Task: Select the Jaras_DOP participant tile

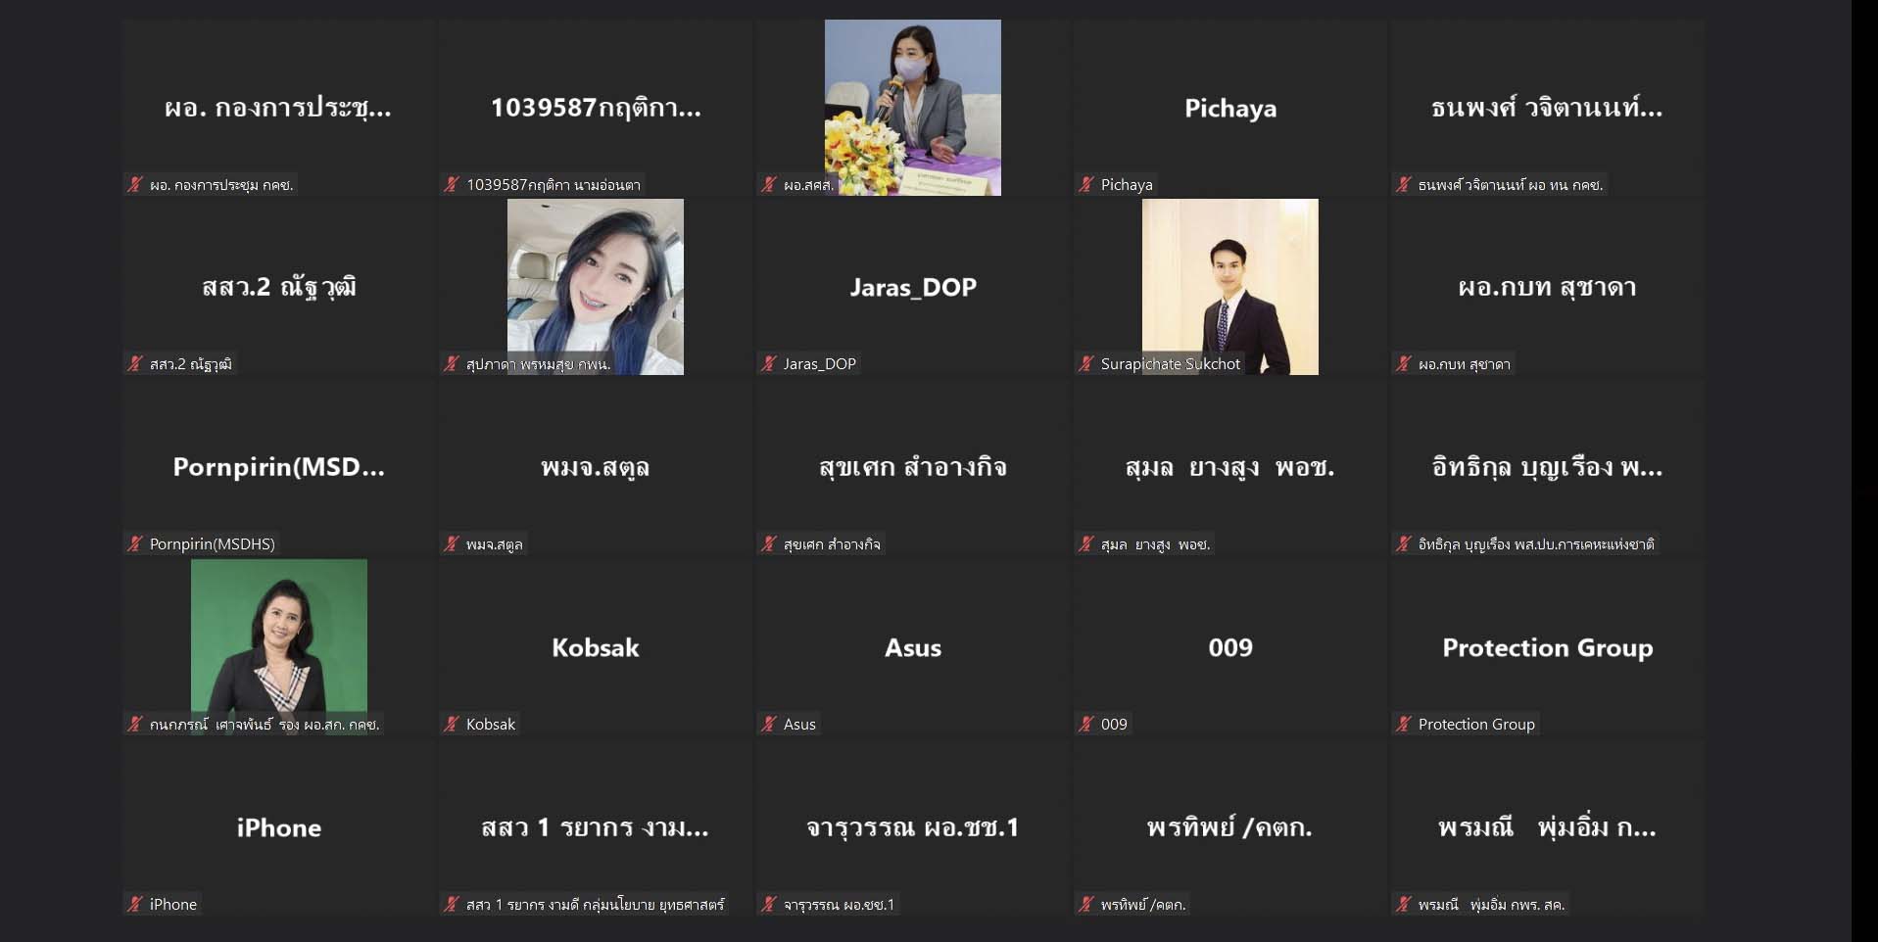Action: coord(913,287)
